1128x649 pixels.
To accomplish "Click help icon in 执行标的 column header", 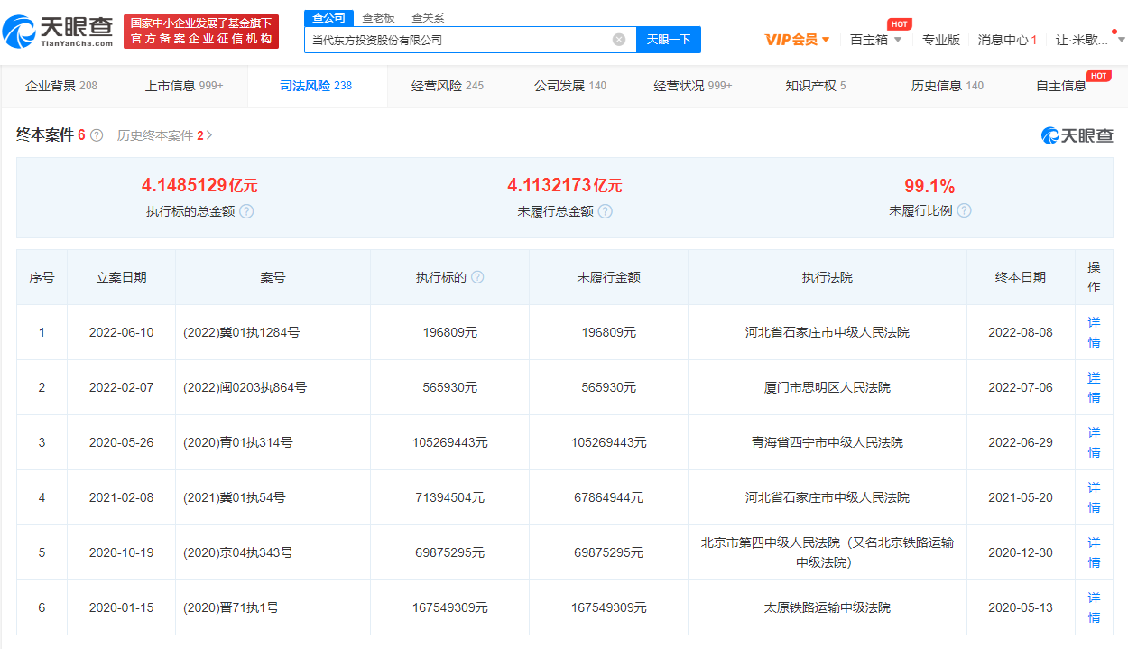I will coord(477,277).
